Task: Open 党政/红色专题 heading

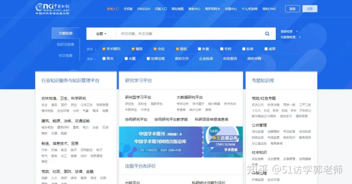Action: click(x=264, y=98)
